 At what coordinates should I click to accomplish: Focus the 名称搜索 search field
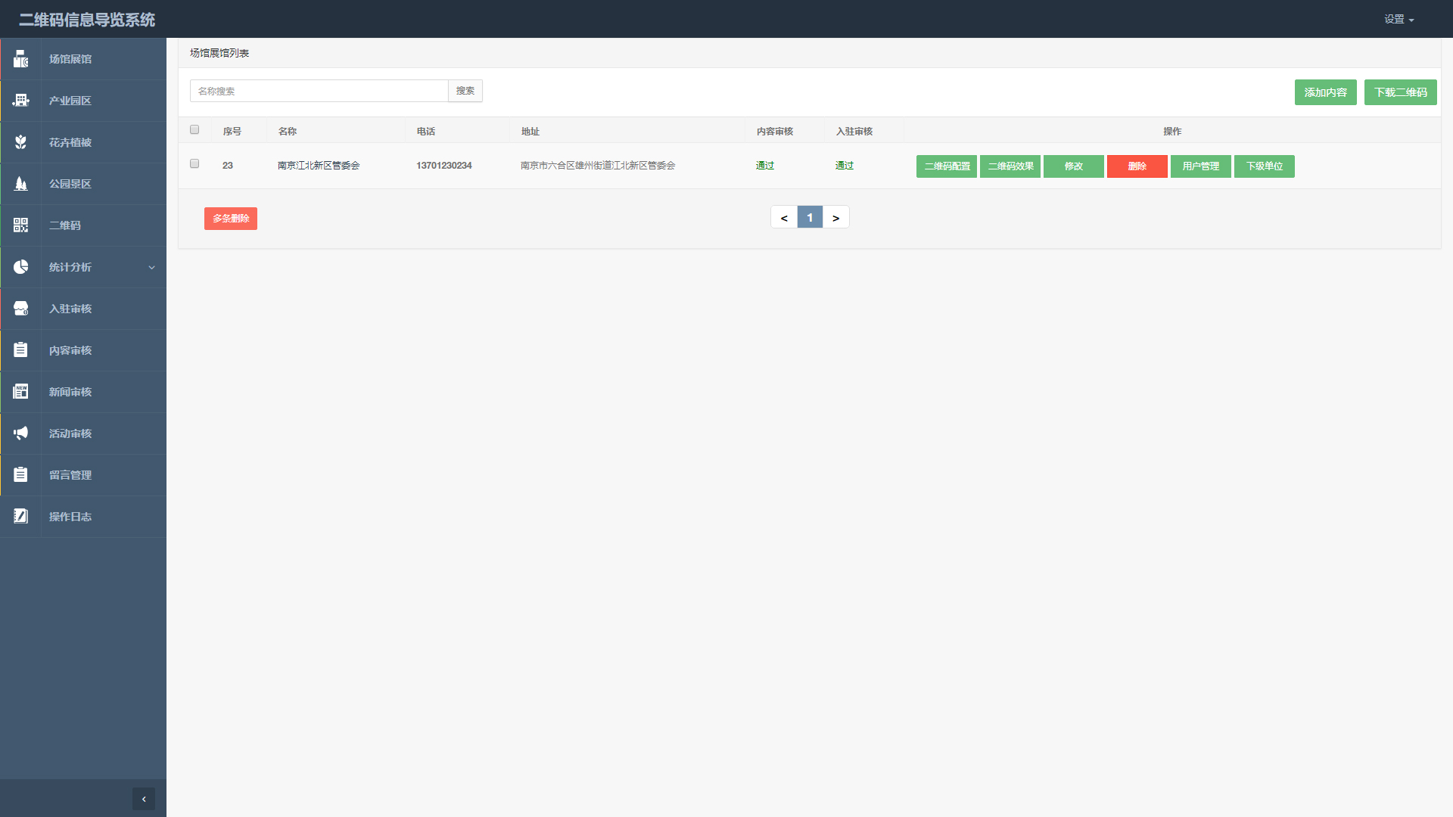pos(319,91)
